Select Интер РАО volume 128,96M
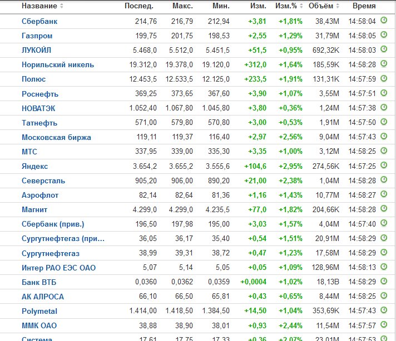The width and height of the screenshot is (396, 341). (x=325, y=268)
